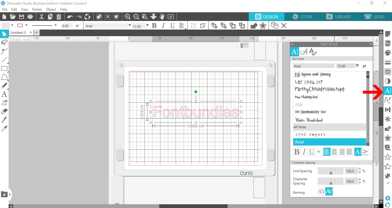Cut selection with scissors icon
Viewport: 392px width, 208px height.
coord(41,17)
